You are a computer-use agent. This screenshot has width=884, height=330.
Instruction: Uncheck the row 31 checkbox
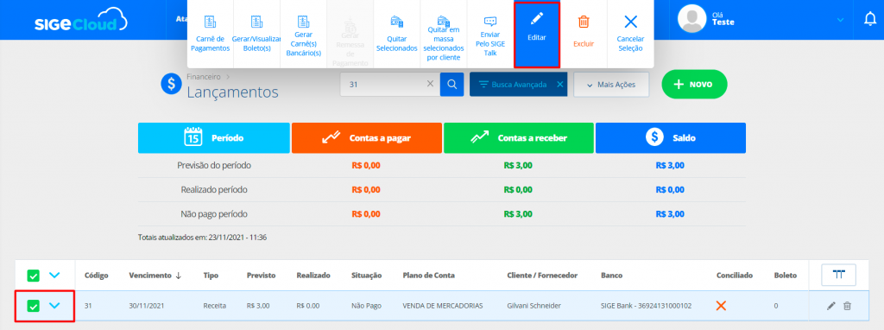[x=34, y=306]
